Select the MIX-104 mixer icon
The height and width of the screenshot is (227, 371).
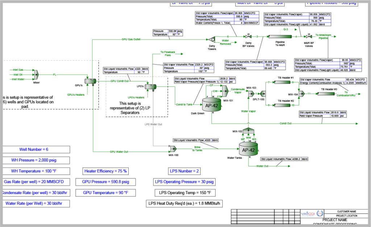[x=302, y=94]
